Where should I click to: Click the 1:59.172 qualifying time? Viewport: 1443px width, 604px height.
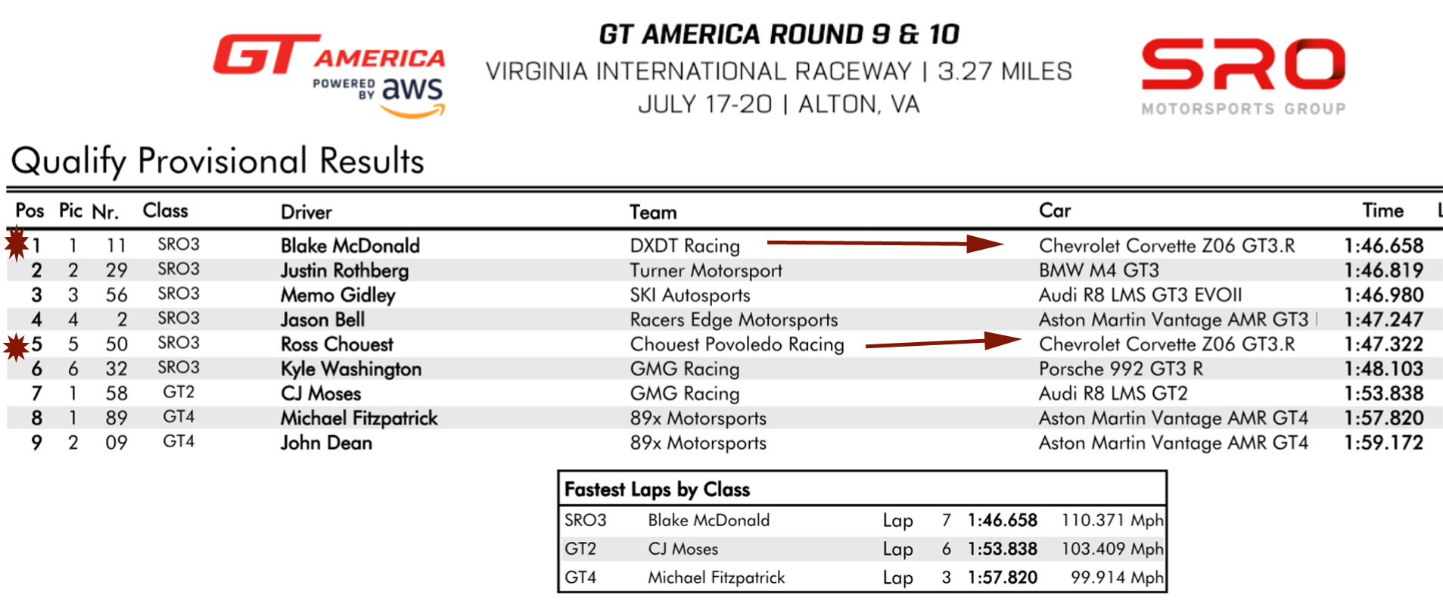(1383, 443)
